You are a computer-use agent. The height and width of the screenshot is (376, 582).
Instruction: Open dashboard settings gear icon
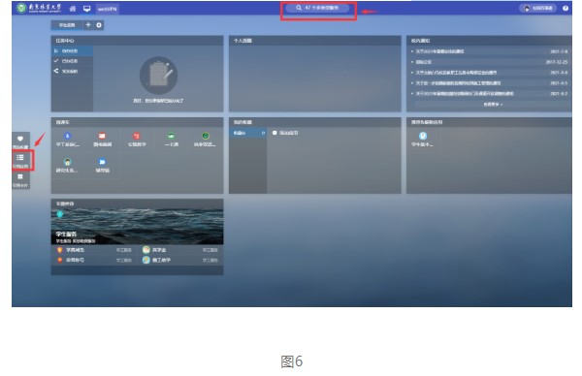tap(99, 25)
